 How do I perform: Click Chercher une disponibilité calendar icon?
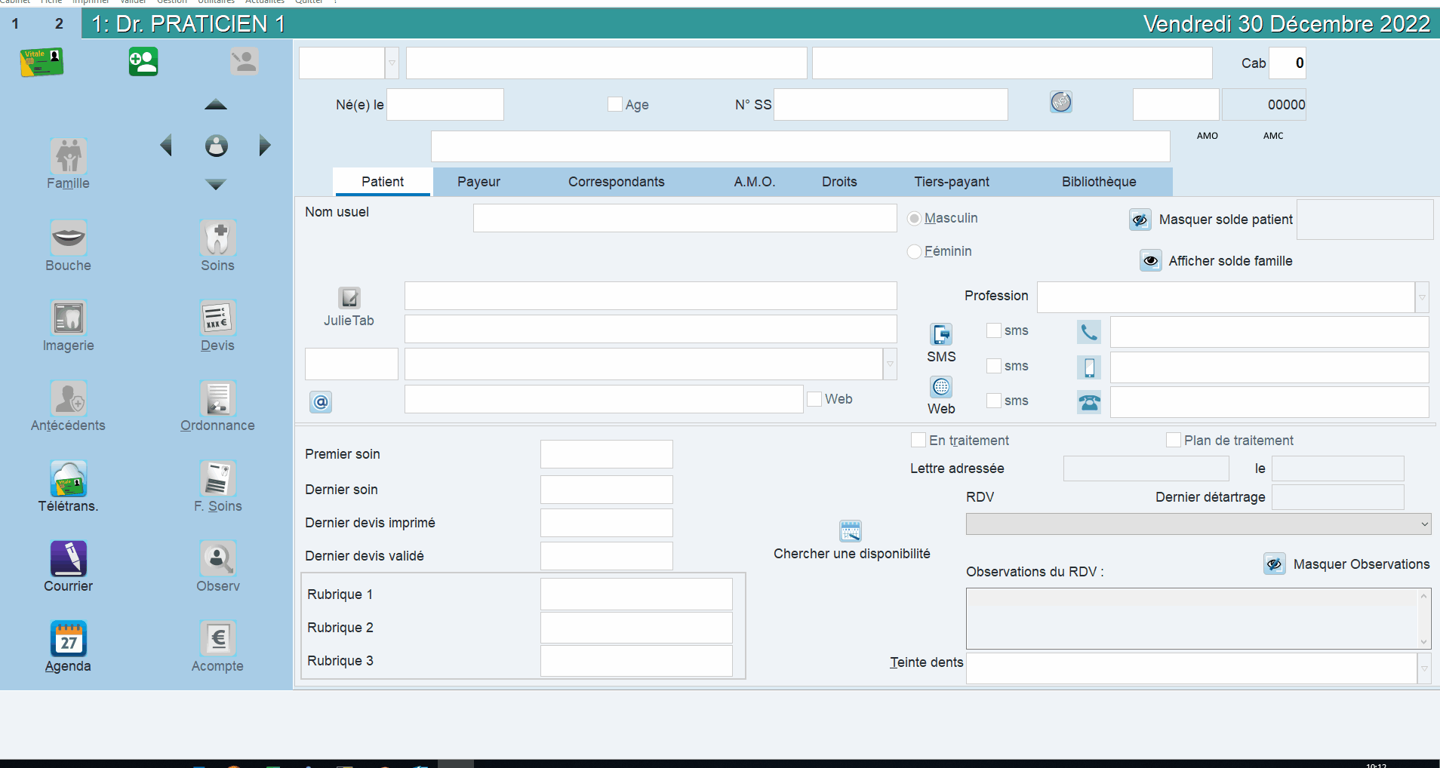[851, 531]
